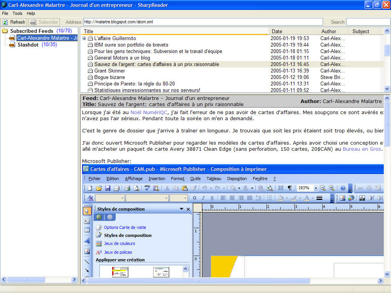Sort items by the Date column header
Viewport: 391px width, 293px height.
(293, 31)
